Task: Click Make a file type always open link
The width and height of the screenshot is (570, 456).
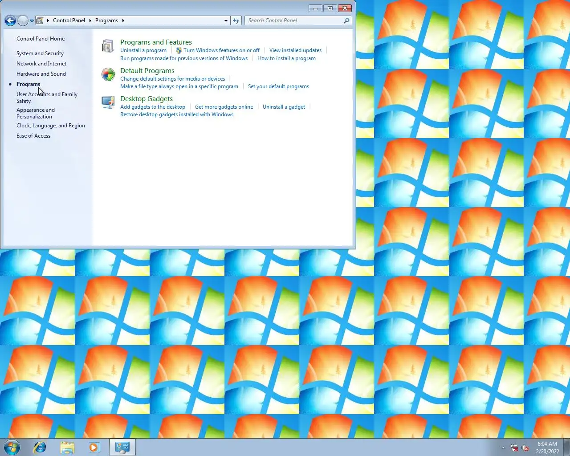Action: click(x=179, y=86)
